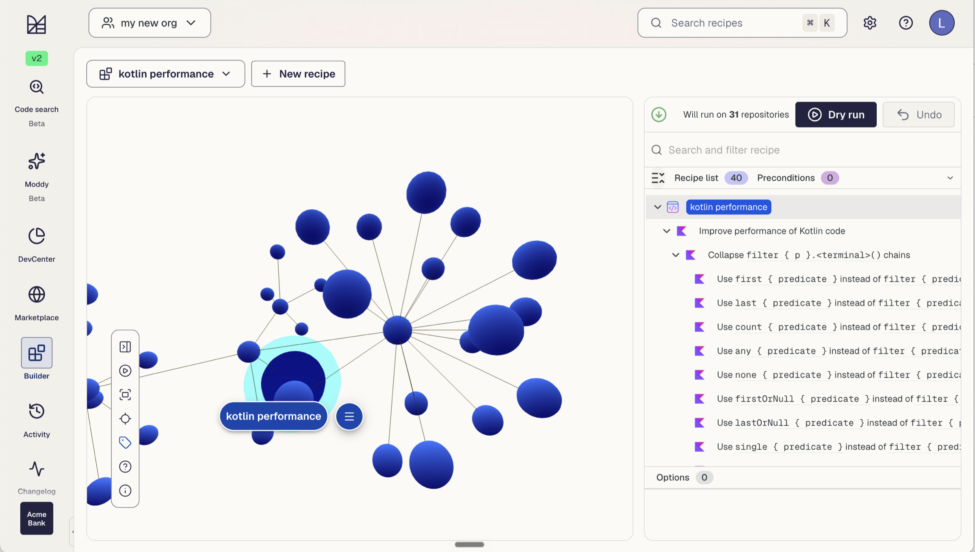Expand the recipe list panel chevron
Viewport: 975px width, 552px height.
(x=950, y=178)
